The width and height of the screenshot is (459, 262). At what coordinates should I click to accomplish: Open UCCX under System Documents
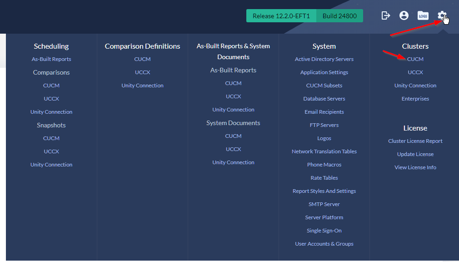pyautogui.click(x=233, y=149)
